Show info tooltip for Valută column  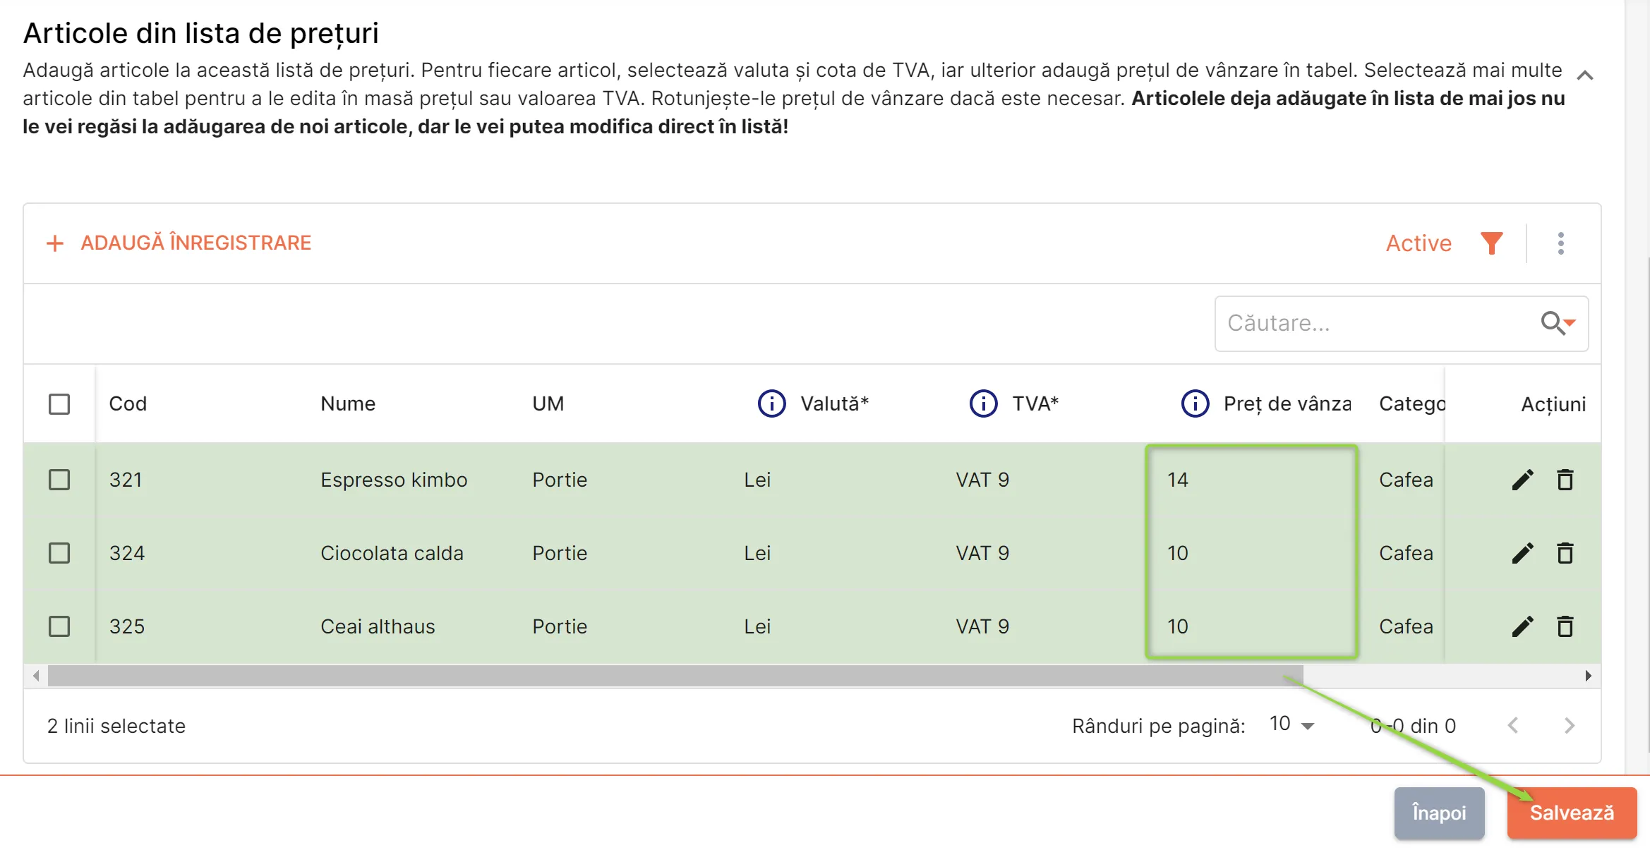click(x=771, y=404)
